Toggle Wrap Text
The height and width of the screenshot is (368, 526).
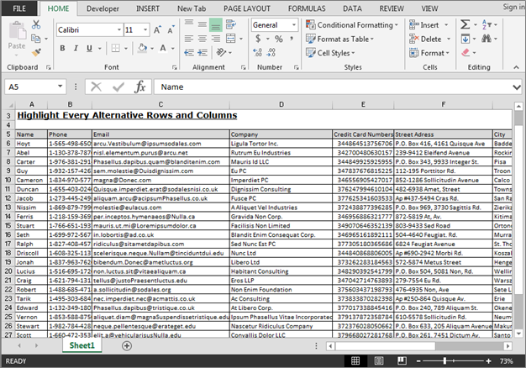(x=231, y=24)
